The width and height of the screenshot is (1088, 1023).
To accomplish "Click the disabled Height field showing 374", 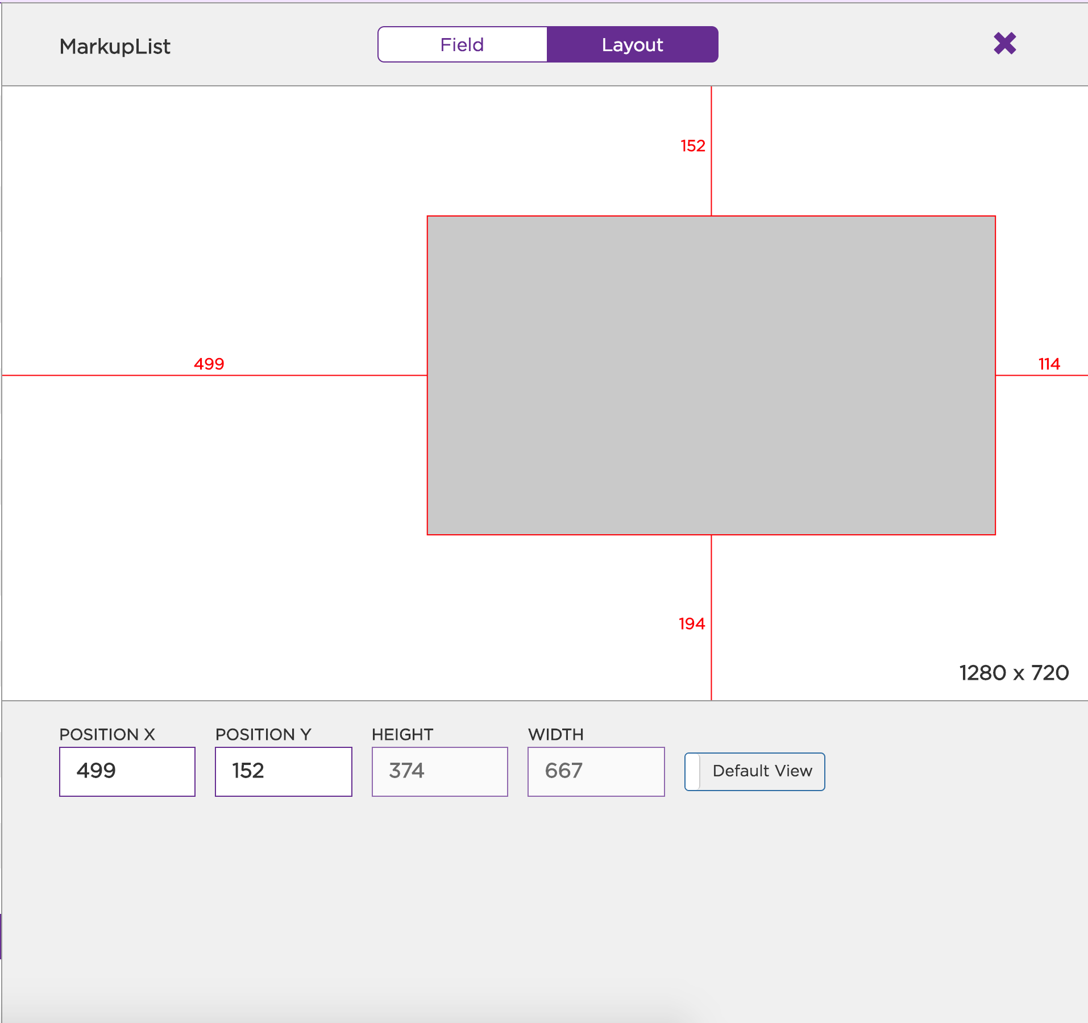I will coord(439,771).
